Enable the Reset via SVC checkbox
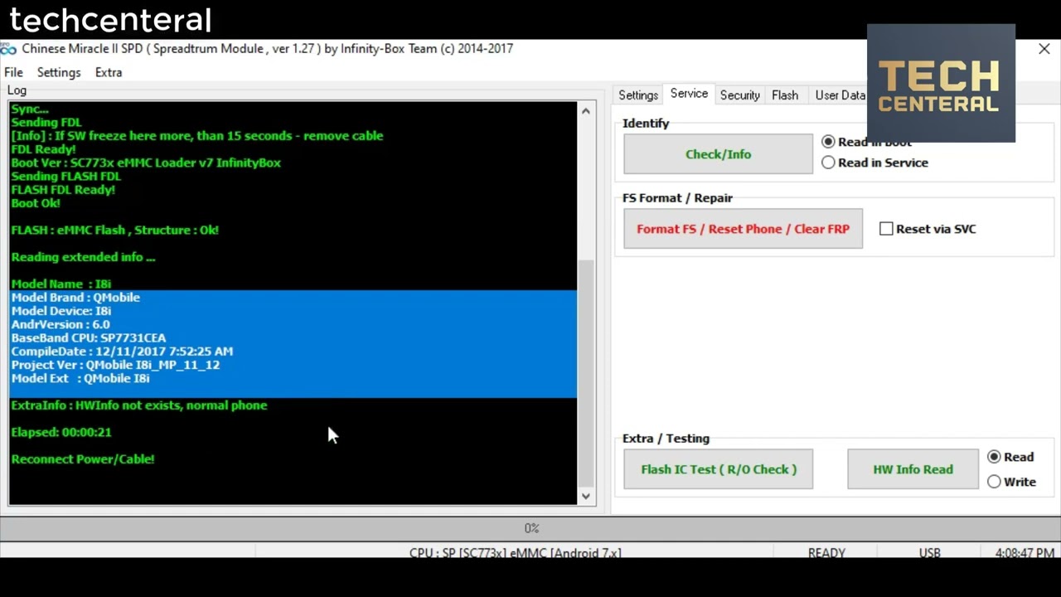 tap(886, 229)
